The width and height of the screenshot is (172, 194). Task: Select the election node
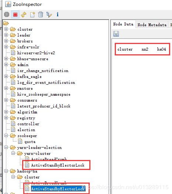(x=26, y=130)
